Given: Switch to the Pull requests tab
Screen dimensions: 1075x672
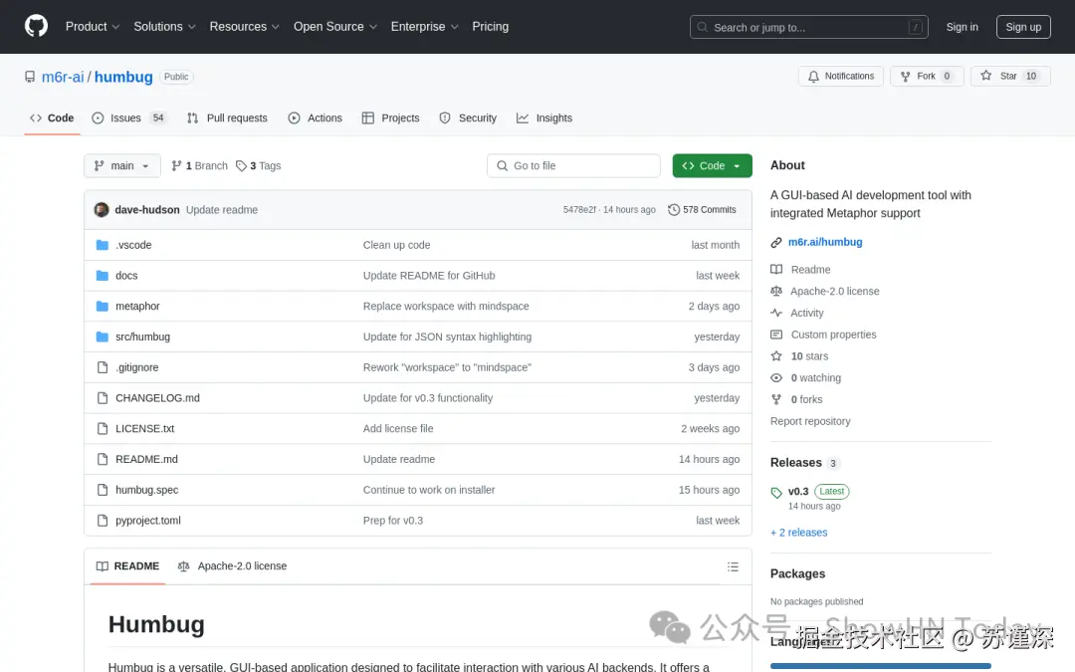Looking at the screenshot, I should (x=227, y=117).
